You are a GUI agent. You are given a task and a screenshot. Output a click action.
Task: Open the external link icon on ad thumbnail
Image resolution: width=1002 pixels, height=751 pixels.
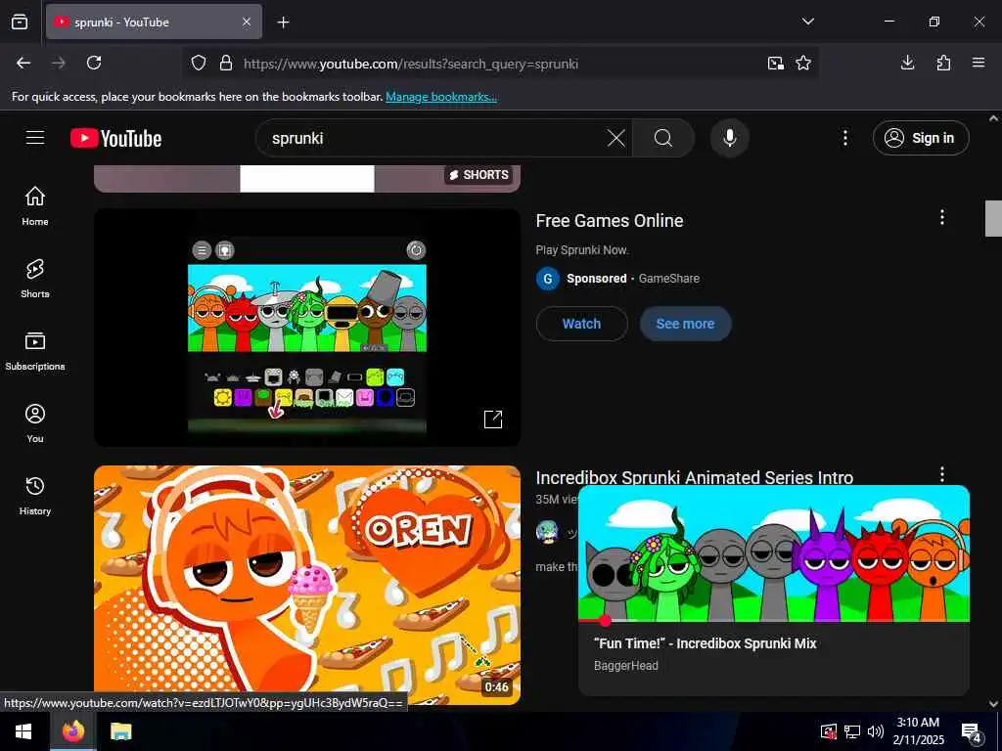click(x=493, y=419)
